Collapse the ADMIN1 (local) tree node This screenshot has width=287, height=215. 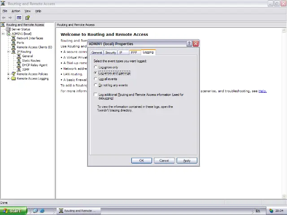click(3, 34)
